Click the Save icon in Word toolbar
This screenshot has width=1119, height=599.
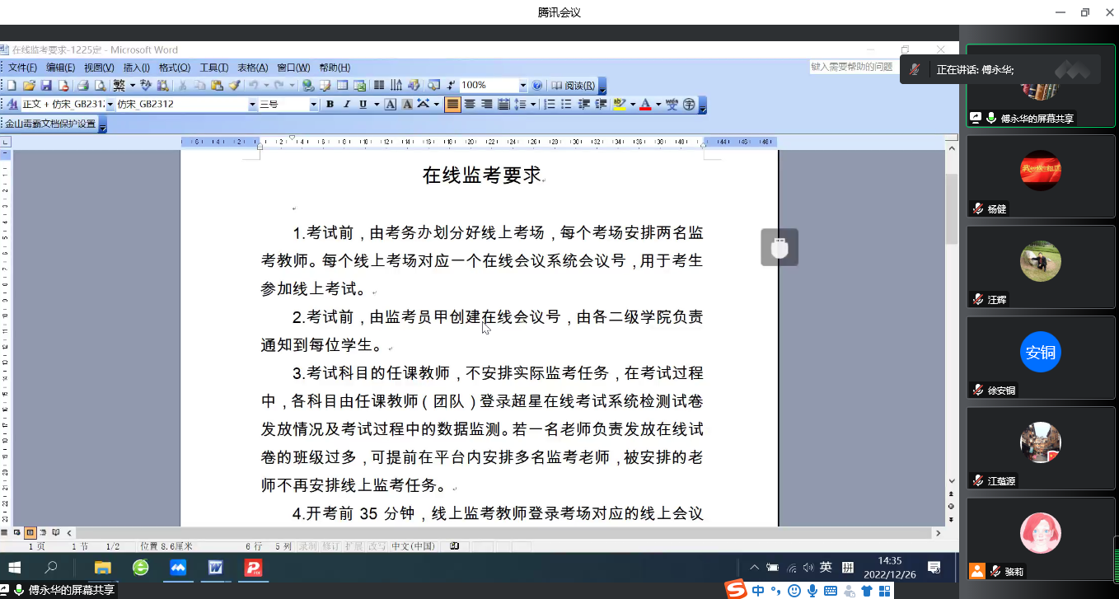pyautogui.click(x=46, y=85)
